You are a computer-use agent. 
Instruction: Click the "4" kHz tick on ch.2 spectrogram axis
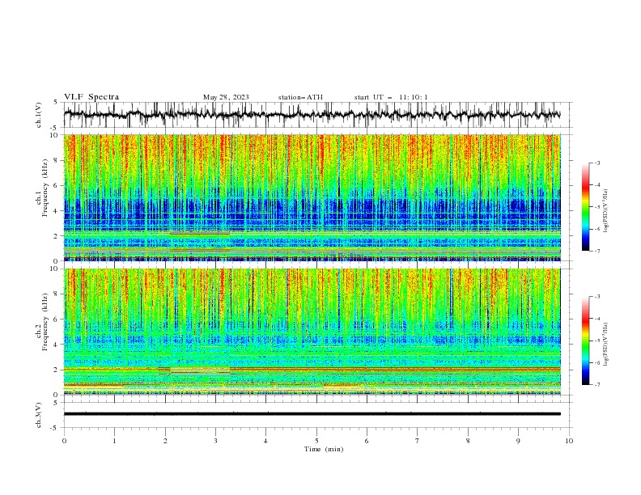[57, 345]
